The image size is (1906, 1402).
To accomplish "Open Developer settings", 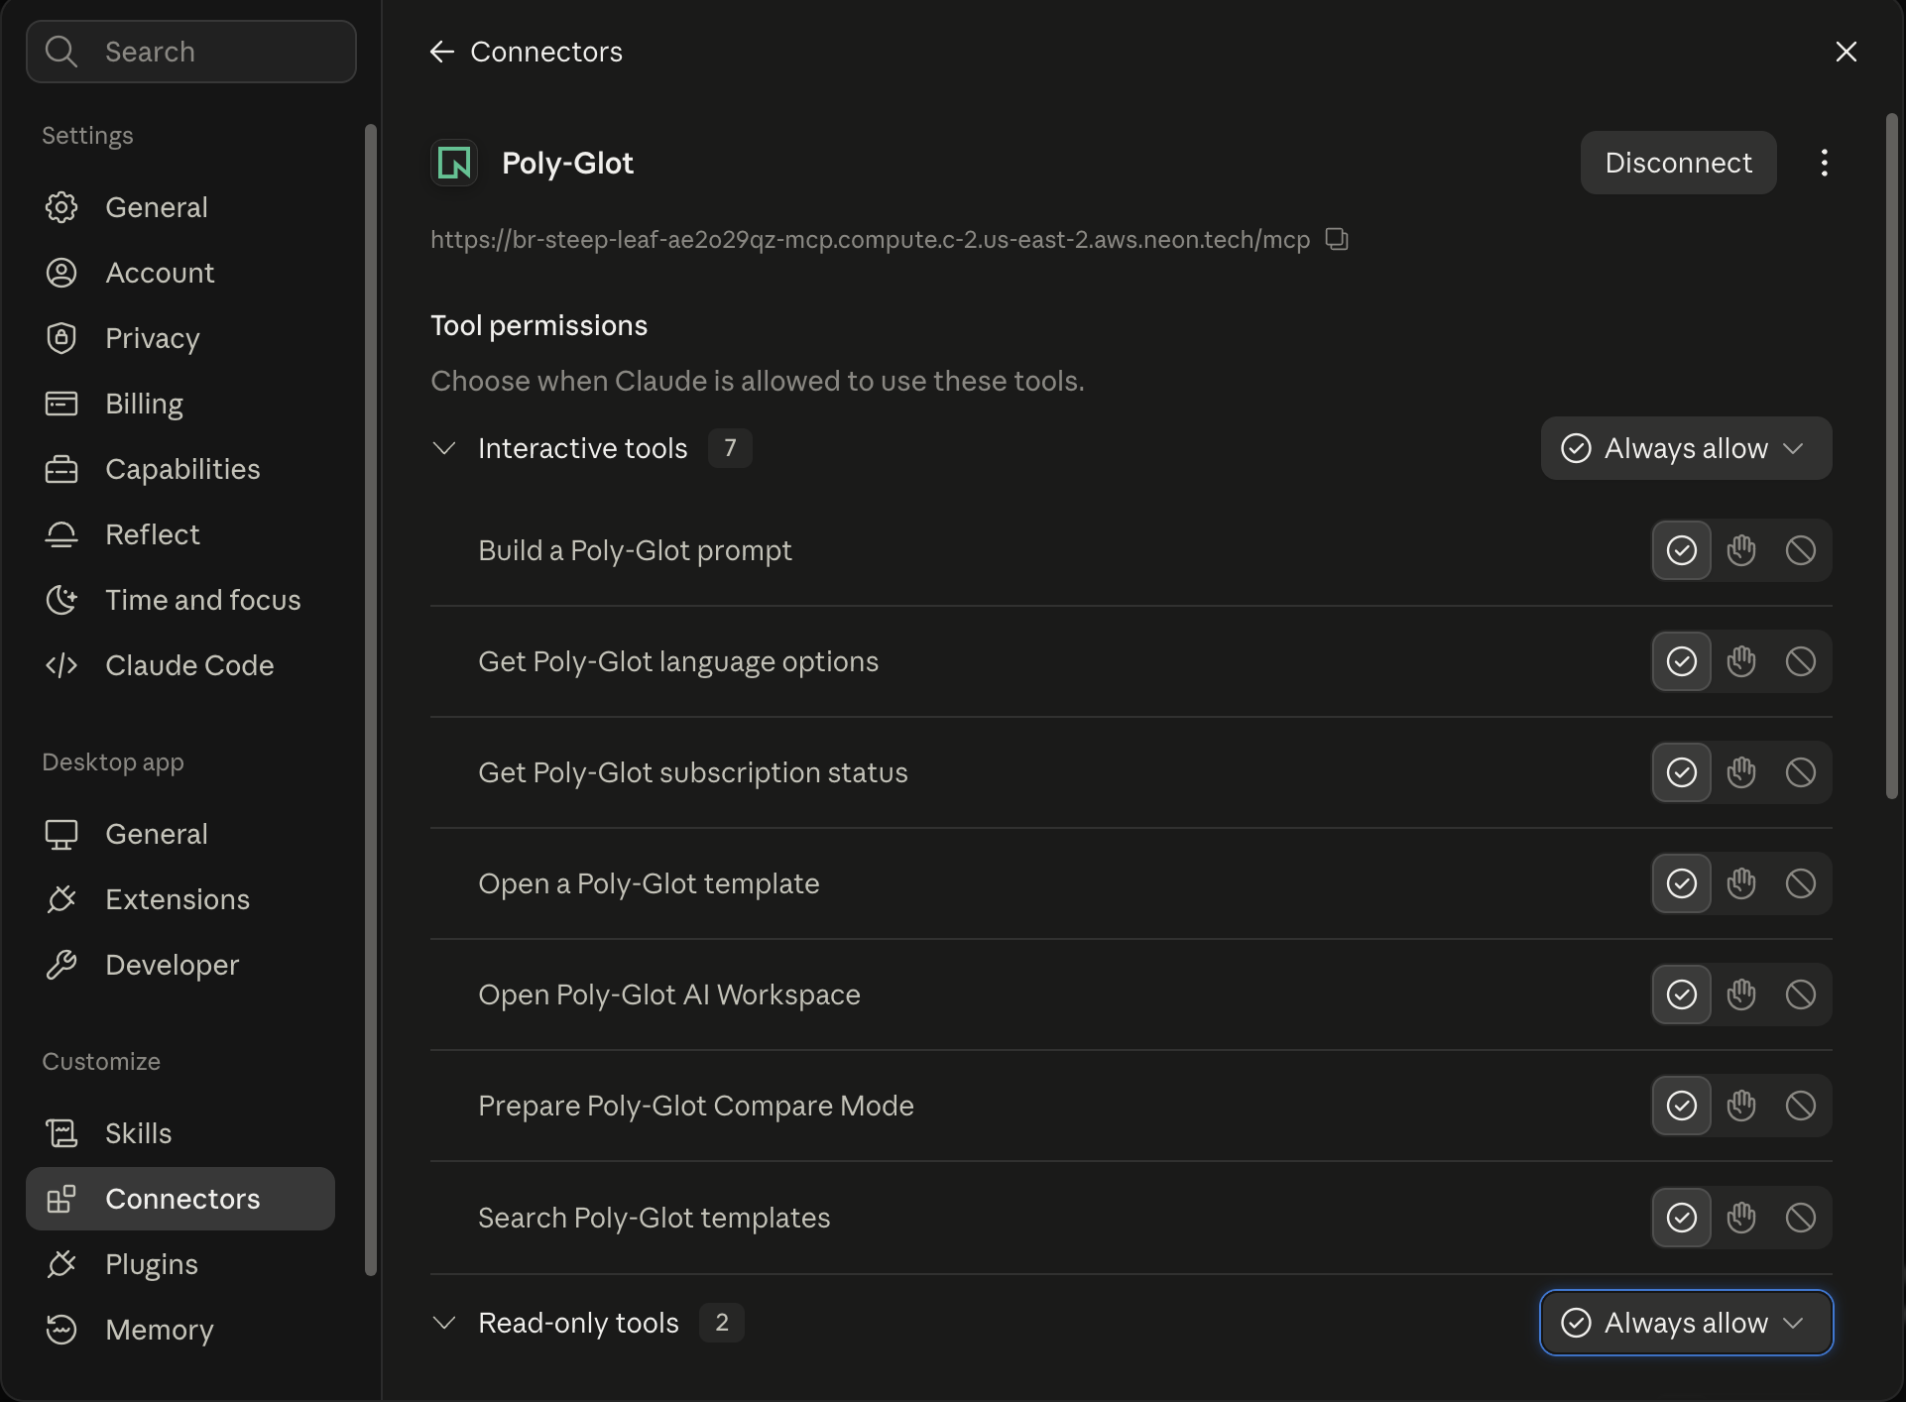I will click(x=180, y=965).
